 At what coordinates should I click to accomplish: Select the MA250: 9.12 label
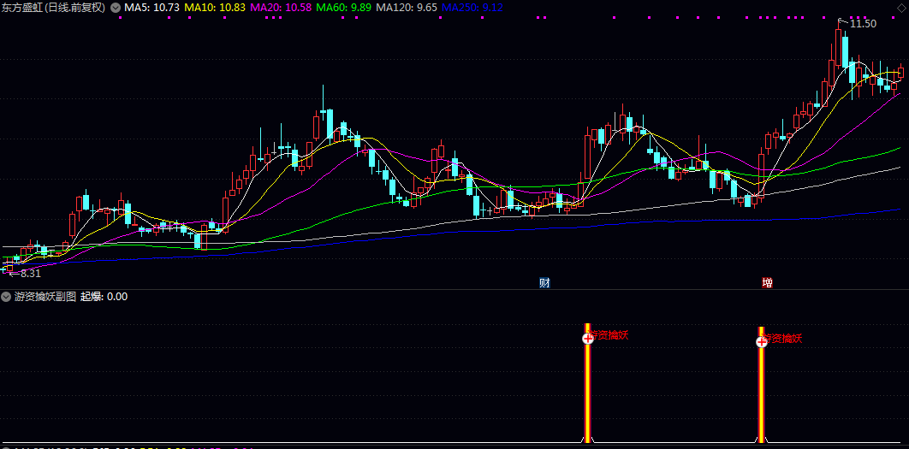tap(472, 8)
